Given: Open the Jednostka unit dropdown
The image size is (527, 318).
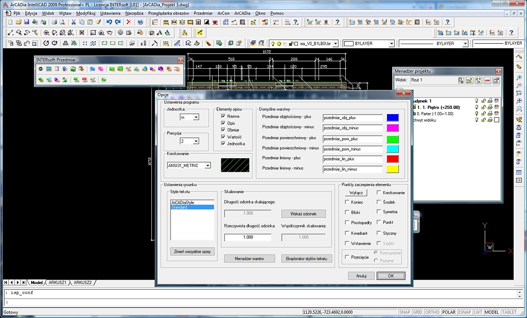Looking at the screenshot, I should pos(196,118).
